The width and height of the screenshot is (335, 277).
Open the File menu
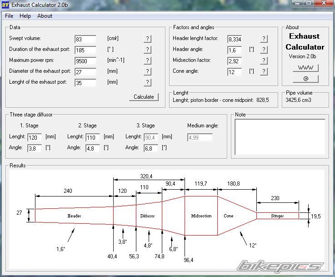(9, 16)
